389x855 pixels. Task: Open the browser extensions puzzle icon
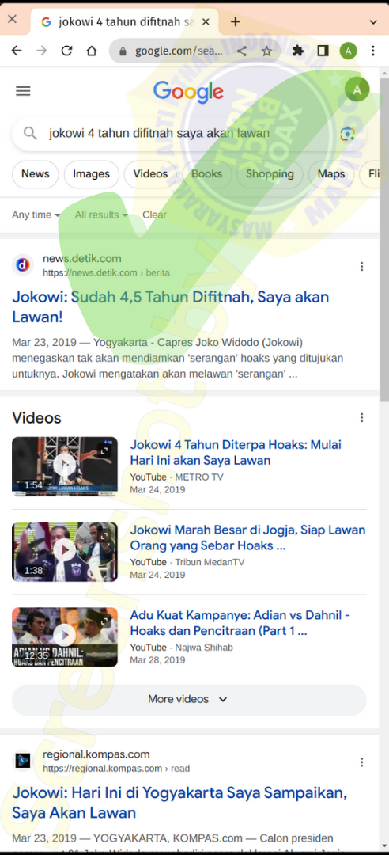coord(297,51)
